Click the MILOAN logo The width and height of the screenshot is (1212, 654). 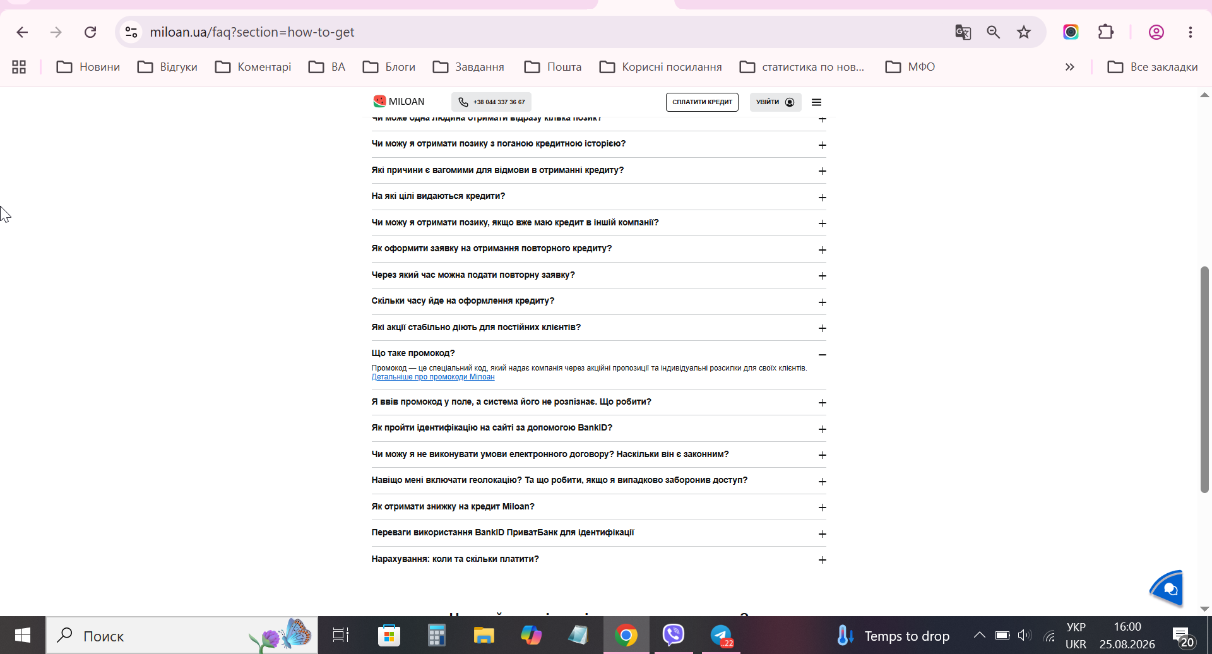pos(399,102)
